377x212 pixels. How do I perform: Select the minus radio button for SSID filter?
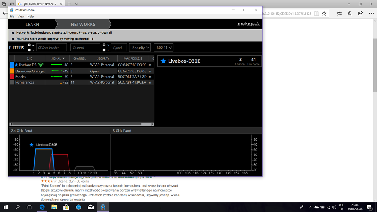pyautogui.click(x=29, y=50)
